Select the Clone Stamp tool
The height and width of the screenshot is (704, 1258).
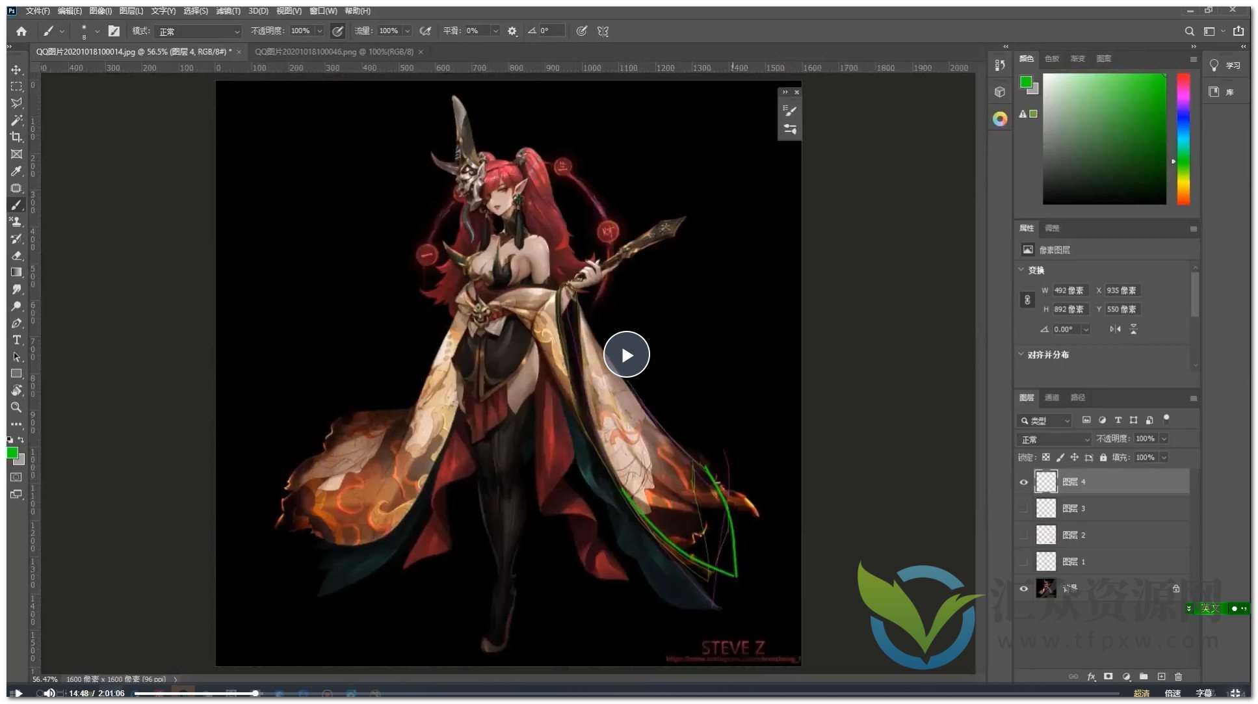click(x=16, y=222)
